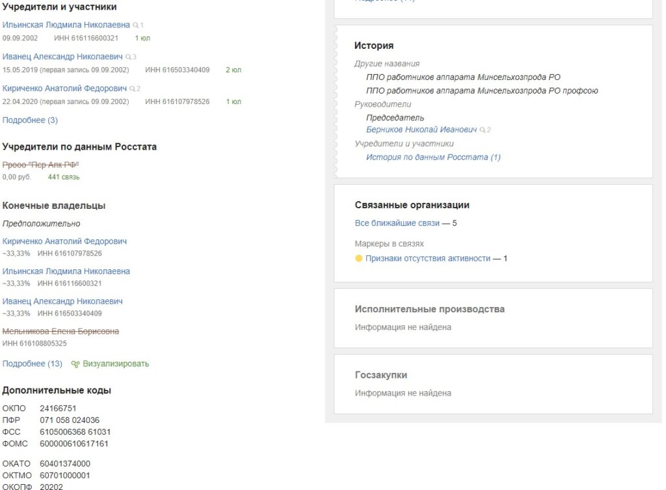The image size is (666, 490).
Task: Expand founders via Подробнее (3)
Action: pos(30,120)
